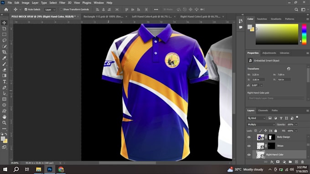310x174 pixels.
Task: Select the Eraser tool
Action: pyautogui.click(x=4, y=70)
